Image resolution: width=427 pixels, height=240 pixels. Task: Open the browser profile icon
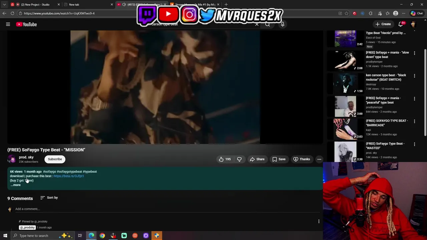396,13
